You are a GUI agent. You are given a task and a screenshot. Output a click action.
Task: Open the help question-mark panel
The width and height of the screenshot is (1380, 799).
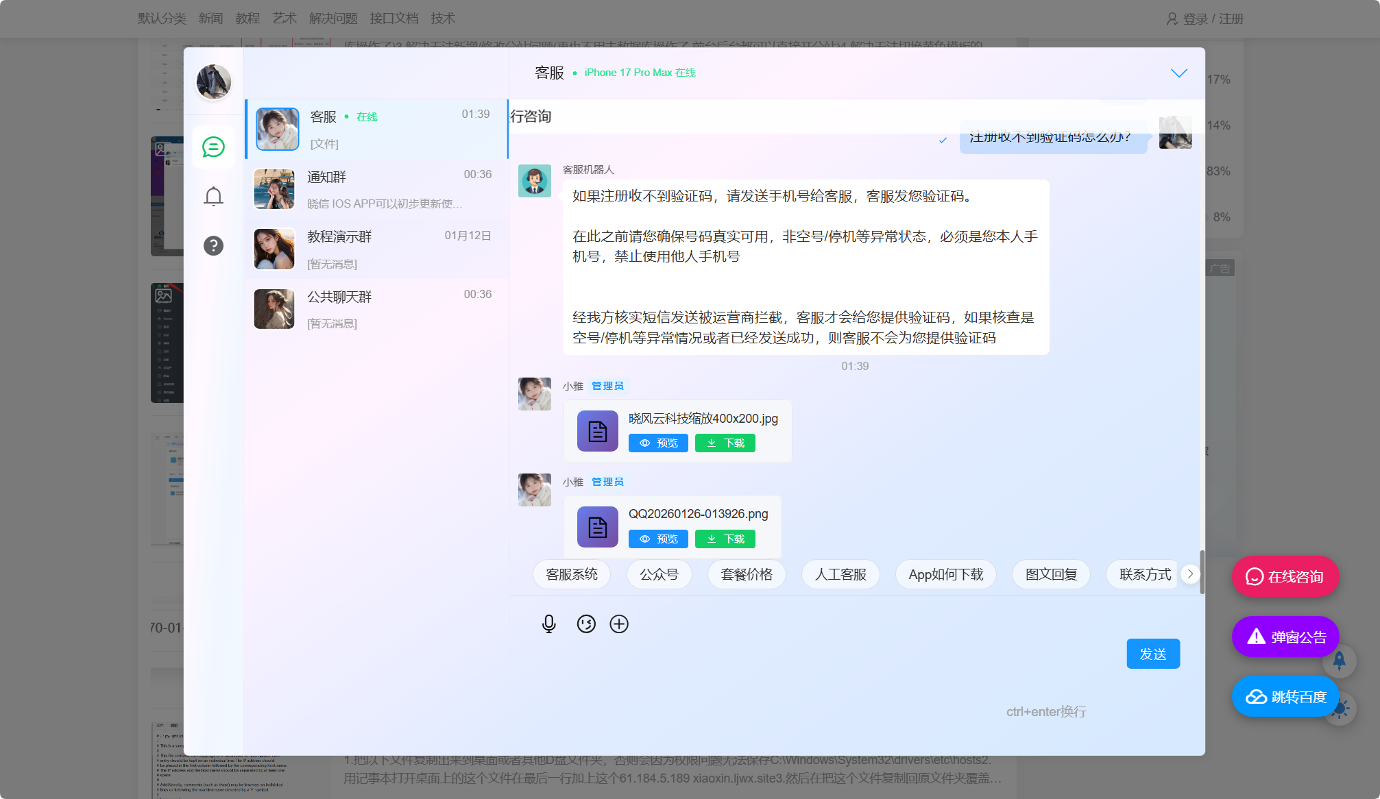click(213, 245)
